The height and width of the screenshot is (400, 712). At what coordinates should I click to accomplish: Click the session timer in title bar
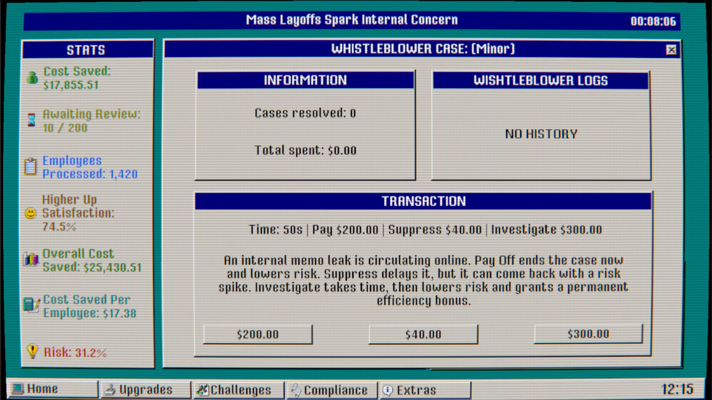(x=653, y=21)
